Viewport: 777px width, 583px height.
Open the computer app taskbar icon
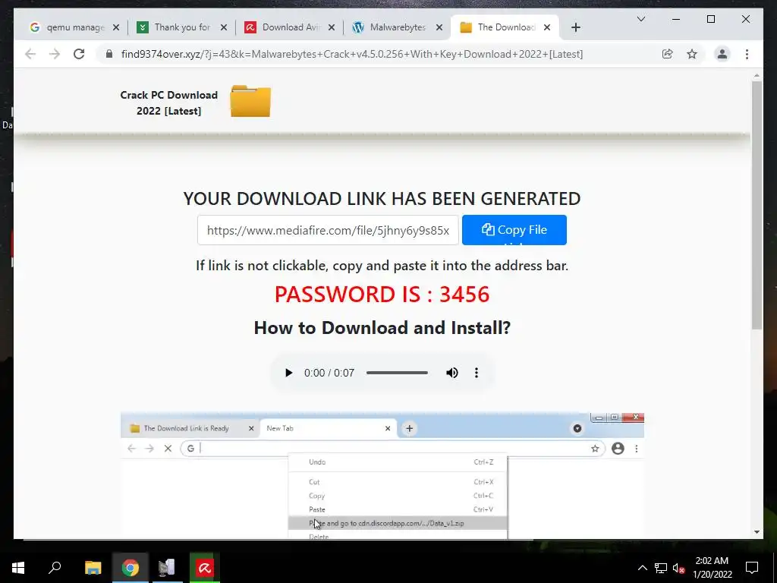[x=167, y=568]
